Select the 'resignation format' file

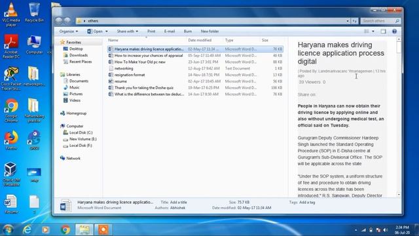pos(195,75)
